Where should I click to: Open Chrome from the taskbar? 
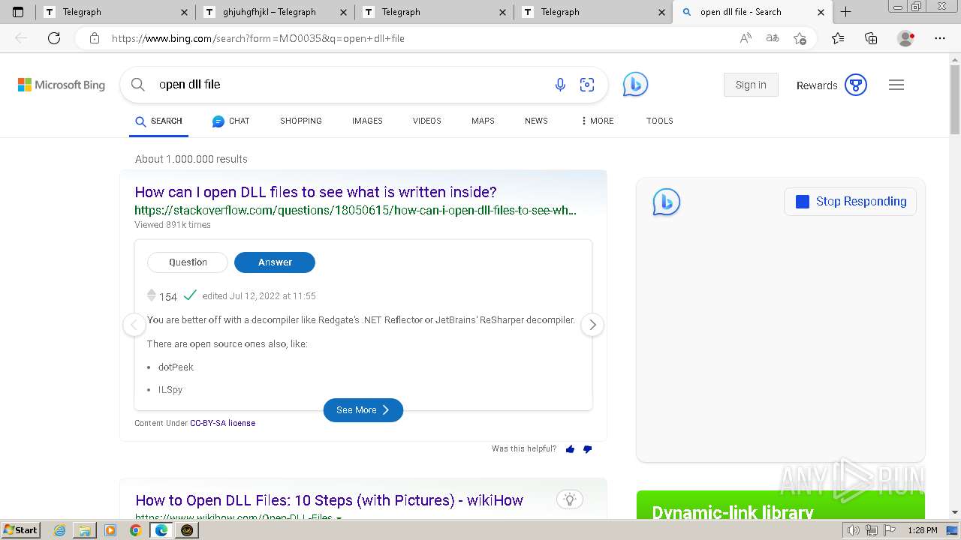tap(135, 530)
